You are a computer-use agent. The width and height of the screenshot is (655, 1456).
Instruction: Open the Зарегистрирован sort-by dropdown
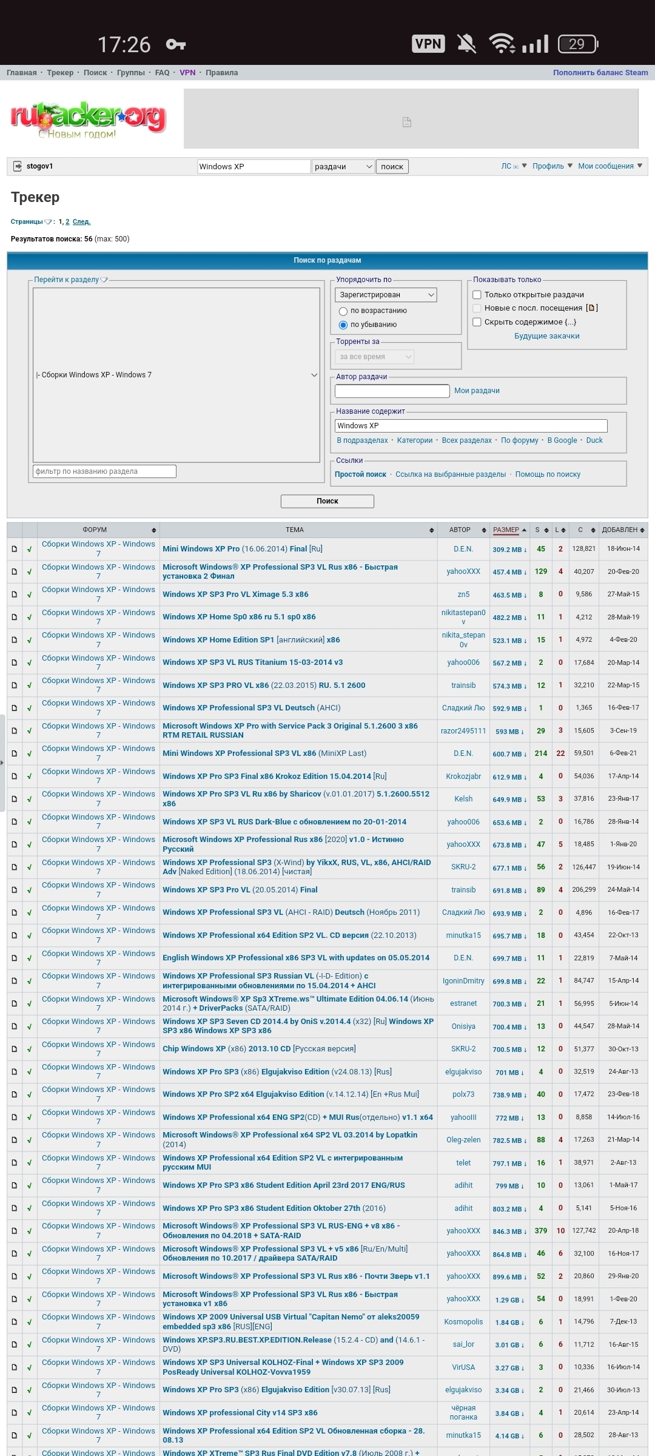pos(386,295)
